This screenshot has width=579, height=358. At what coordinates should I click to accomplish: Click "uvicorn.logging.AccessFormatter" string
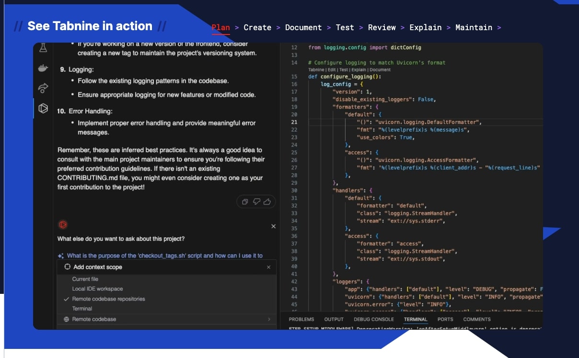tap(425, 160)
